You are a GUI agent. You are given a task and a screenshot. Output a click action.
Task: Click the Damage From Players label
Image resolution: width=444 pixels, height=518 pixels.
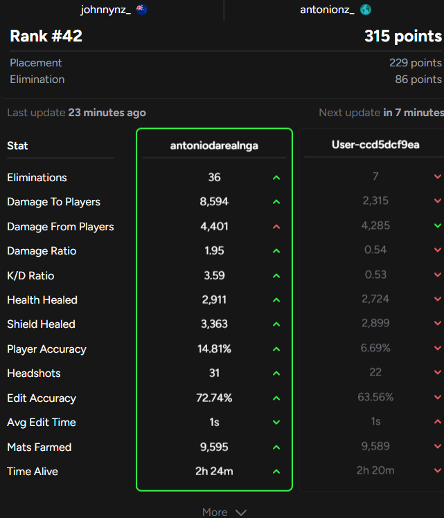[60, 227]
